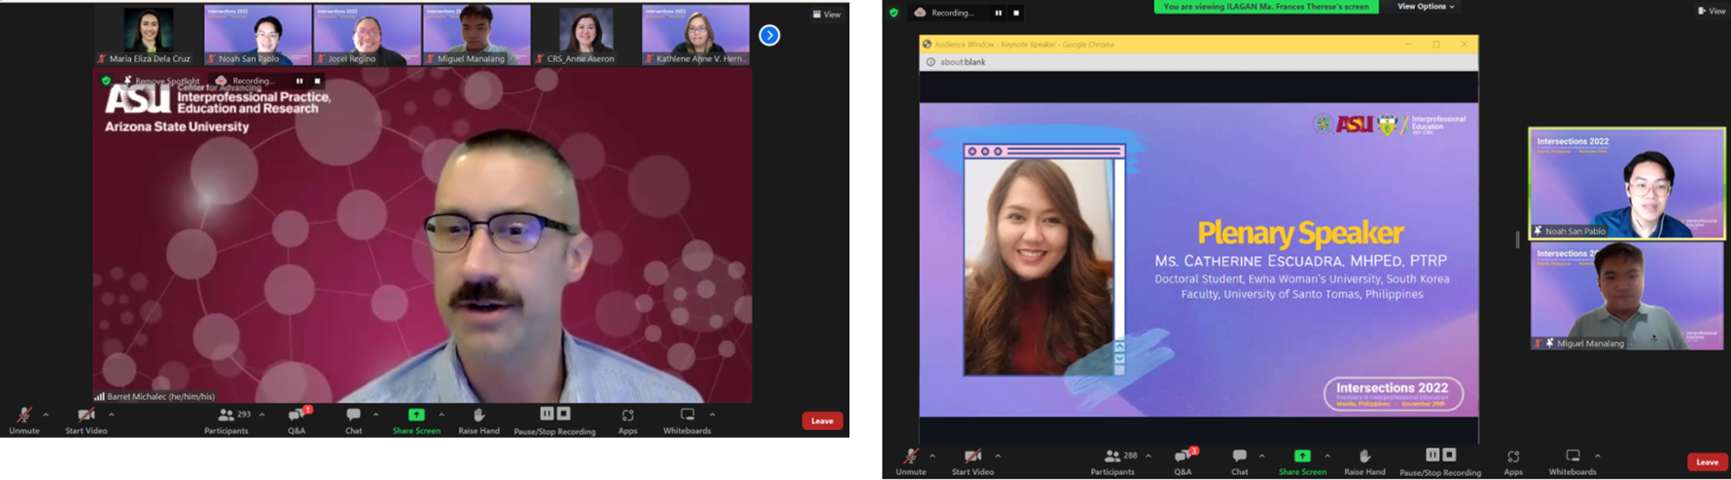Screen dimensions: 1731x480
Task: Open View Options dropdown in right window
Action: [1426, 7]
